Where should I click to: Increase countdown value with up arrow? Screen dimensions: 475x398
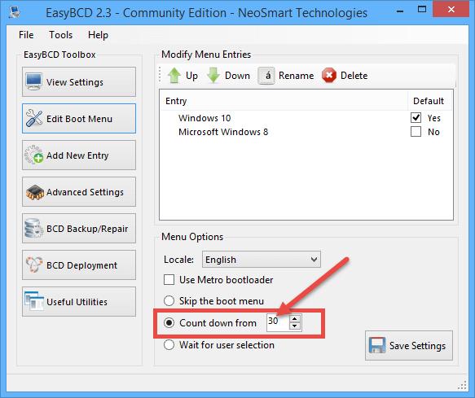[295, 319]
